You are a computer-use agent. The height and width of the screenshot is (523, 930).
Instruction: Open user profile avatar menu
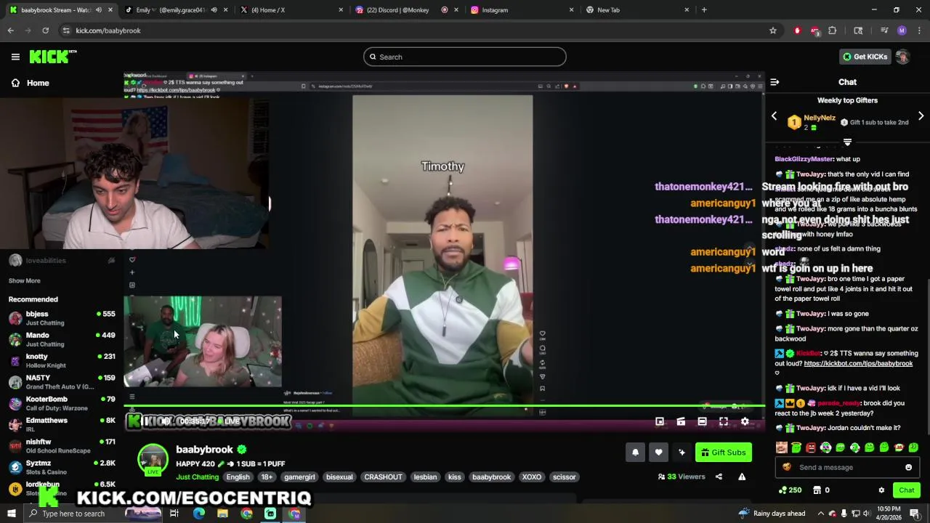[x=902, y=57]
